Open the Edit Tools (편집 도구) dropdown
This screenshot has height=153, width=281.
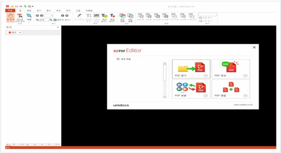pos(112,18)
